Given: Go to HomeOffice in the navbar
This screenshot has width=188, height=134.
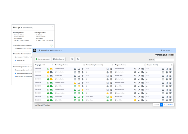Looking at the screenshot, I should 44,50.
